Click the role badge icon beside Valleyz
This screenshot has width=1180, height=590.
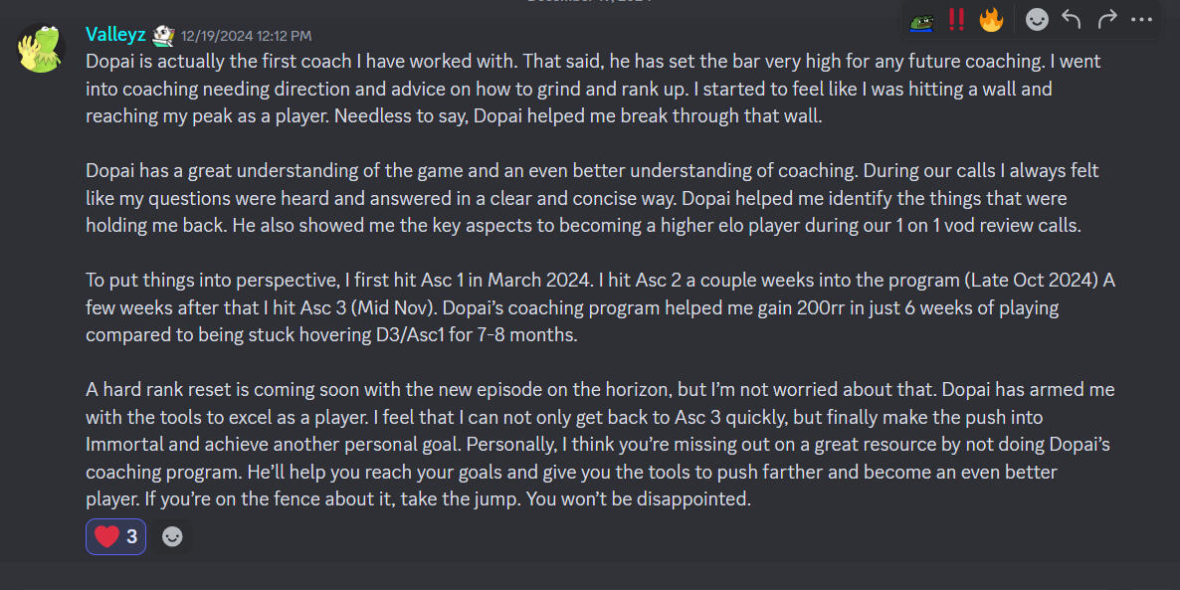point(164,36)
